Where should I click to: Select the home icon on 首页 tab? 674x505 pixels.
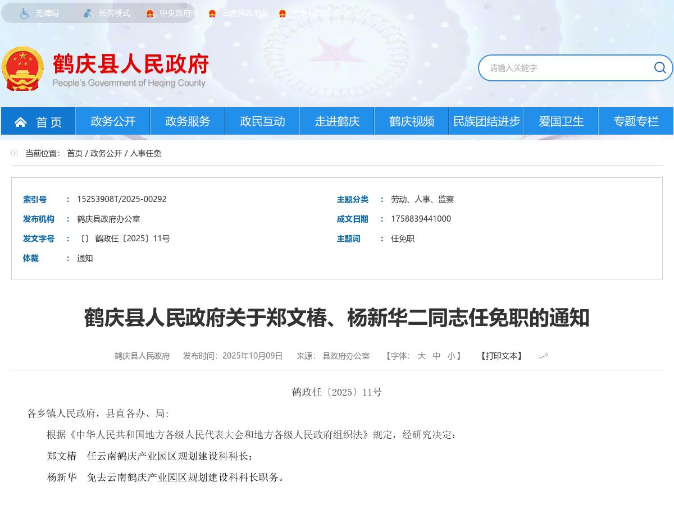[21, 121]
